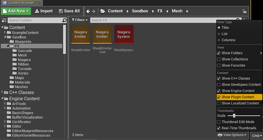The image size is (263, 140).
Task: Expand the C++ Classes tree node
Action: [x=2, y=92]
